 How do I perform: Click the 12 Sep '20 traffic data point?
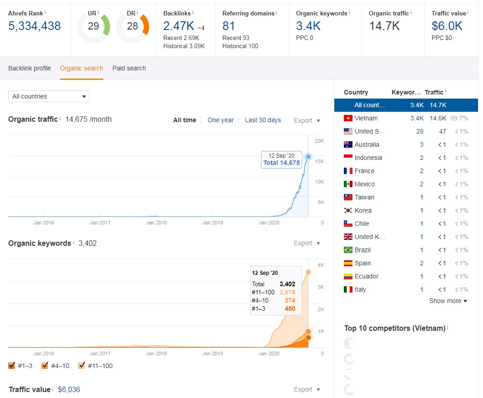click(x=308, y=157)
